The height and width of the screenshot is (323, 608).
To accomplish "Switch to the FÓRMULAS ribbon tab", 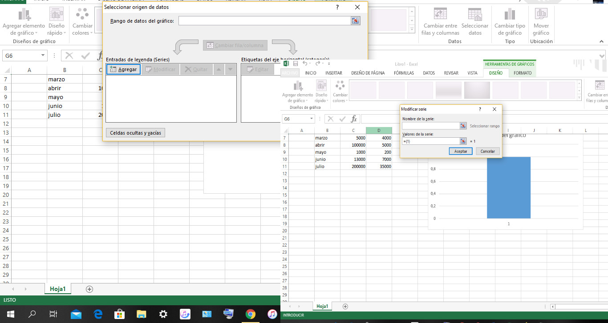I will point(403,73).
